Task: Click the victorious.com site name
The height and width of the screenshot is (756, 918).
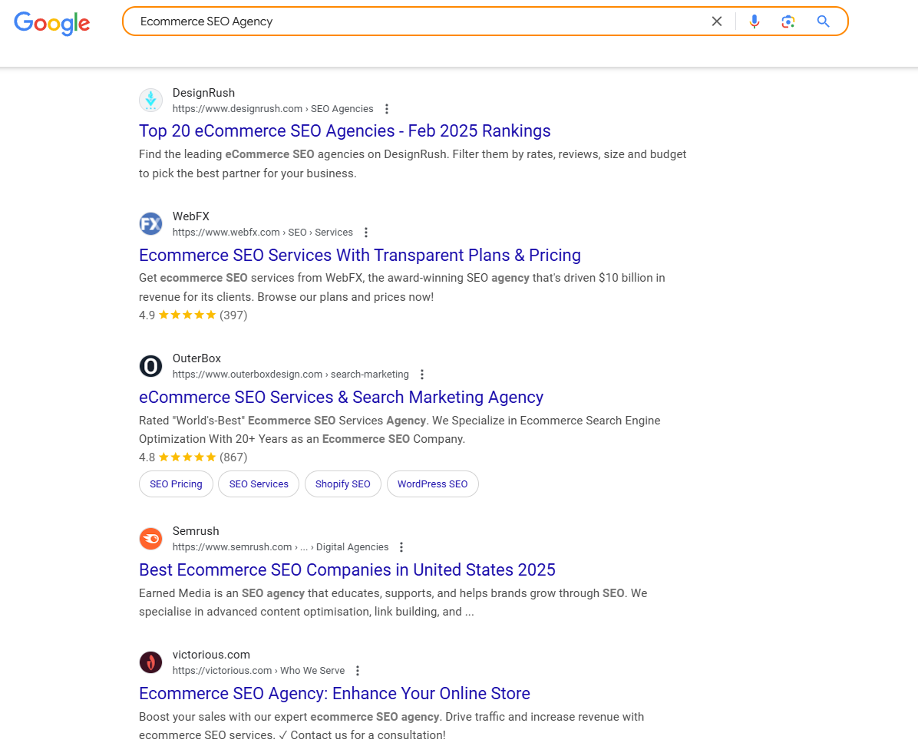Action: click(x=211, y=655)
